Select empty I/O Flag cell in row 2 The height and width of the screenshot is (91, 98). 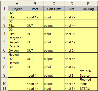pos(89,15)
